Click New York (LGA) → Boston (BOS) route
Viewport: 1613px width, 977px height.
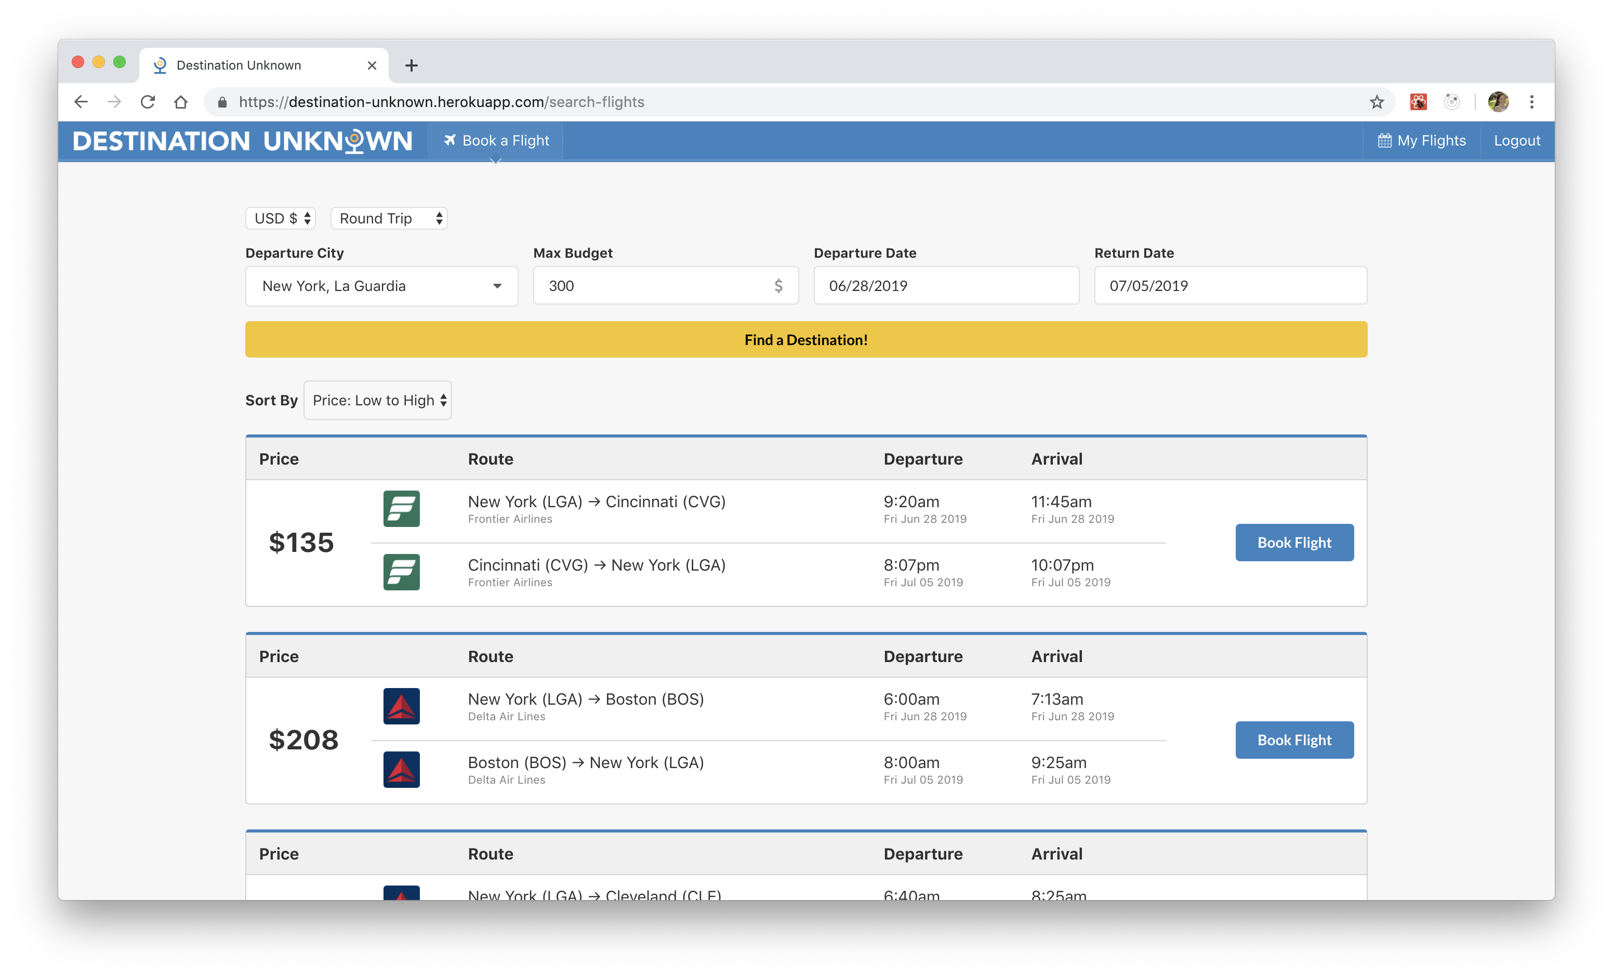586,699
